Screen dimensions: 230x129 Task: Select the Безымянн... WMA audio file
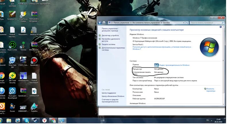pyautogui.click(x=23, y=31)
